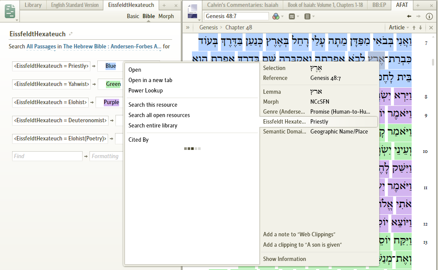Select the Selection row in context menu
This screenshot has width=438, height=270.
319,68
